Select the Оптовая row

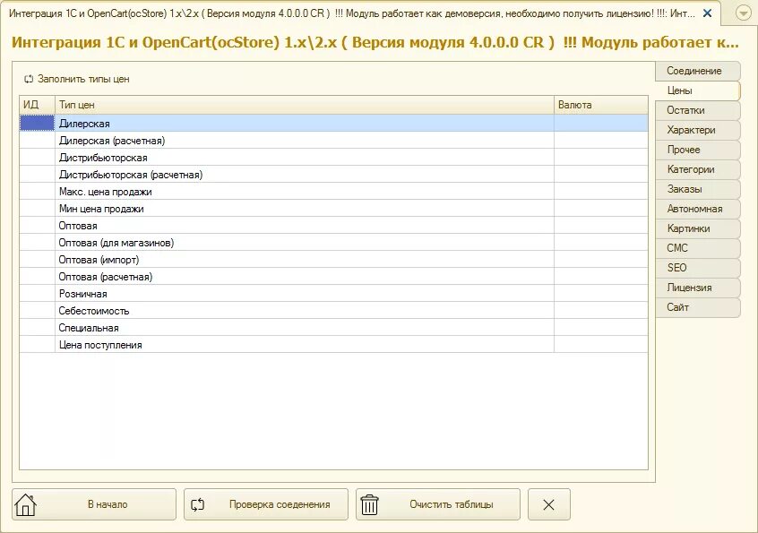click(x=333, y=226)
